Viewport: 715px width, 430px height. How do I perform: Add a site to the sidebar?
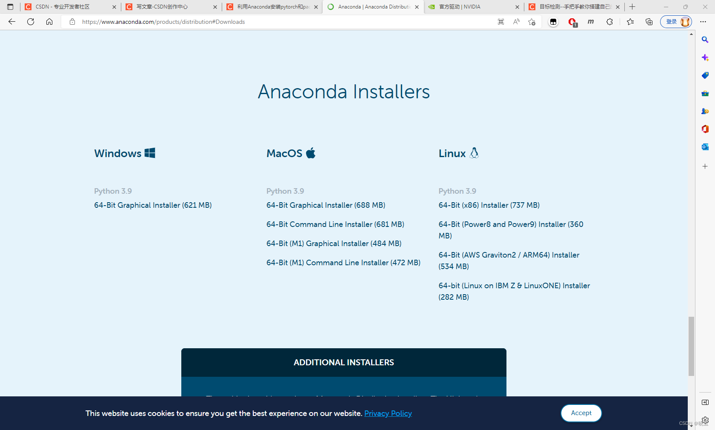pyautogui.click(x=705, y=166)
